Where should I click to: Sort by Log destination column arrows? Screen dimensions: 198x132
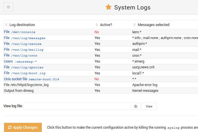(6, 25)
